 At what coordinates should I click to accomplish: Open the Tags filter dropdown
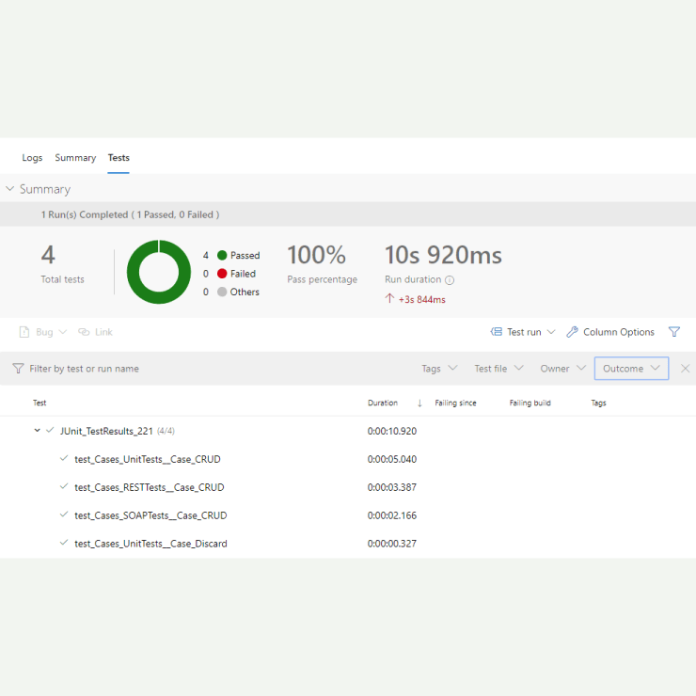pyautogui.click(x=439, y=369)
